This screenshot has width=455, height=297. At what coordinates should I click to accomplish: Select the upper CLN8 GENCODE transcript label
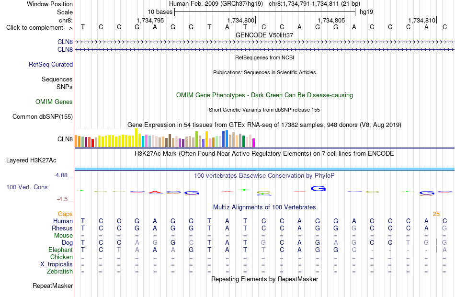click(65, 42)
